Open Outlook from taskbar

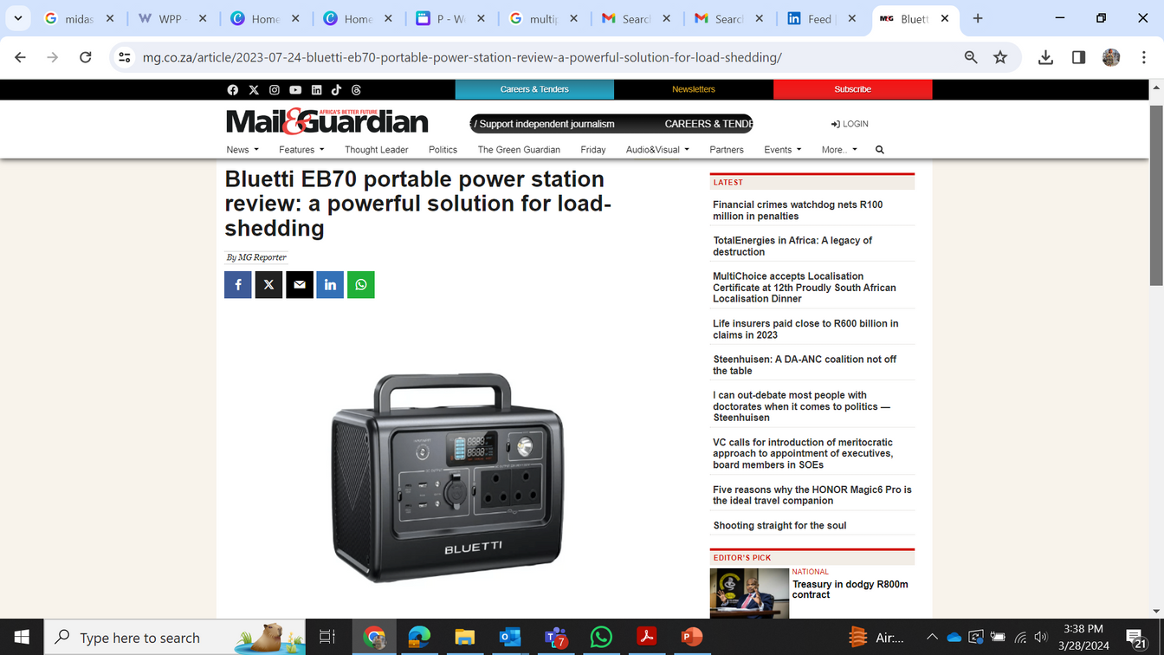510,638
